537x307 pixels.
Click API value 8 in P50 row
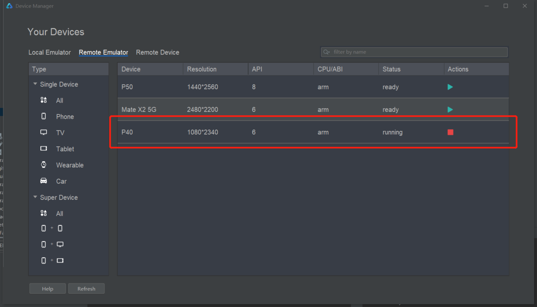point(254,87)
